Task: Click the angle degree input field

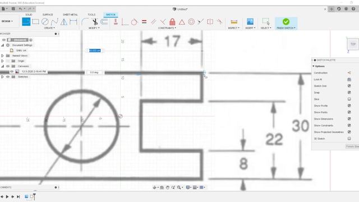Action: (94, 72)
